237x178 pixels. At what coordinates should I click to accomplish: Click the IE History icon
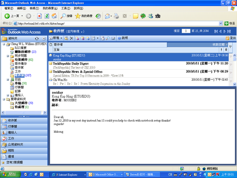click(x=98, y=16)
